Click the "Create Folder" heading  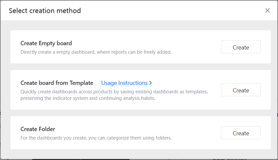coord(38,129)
